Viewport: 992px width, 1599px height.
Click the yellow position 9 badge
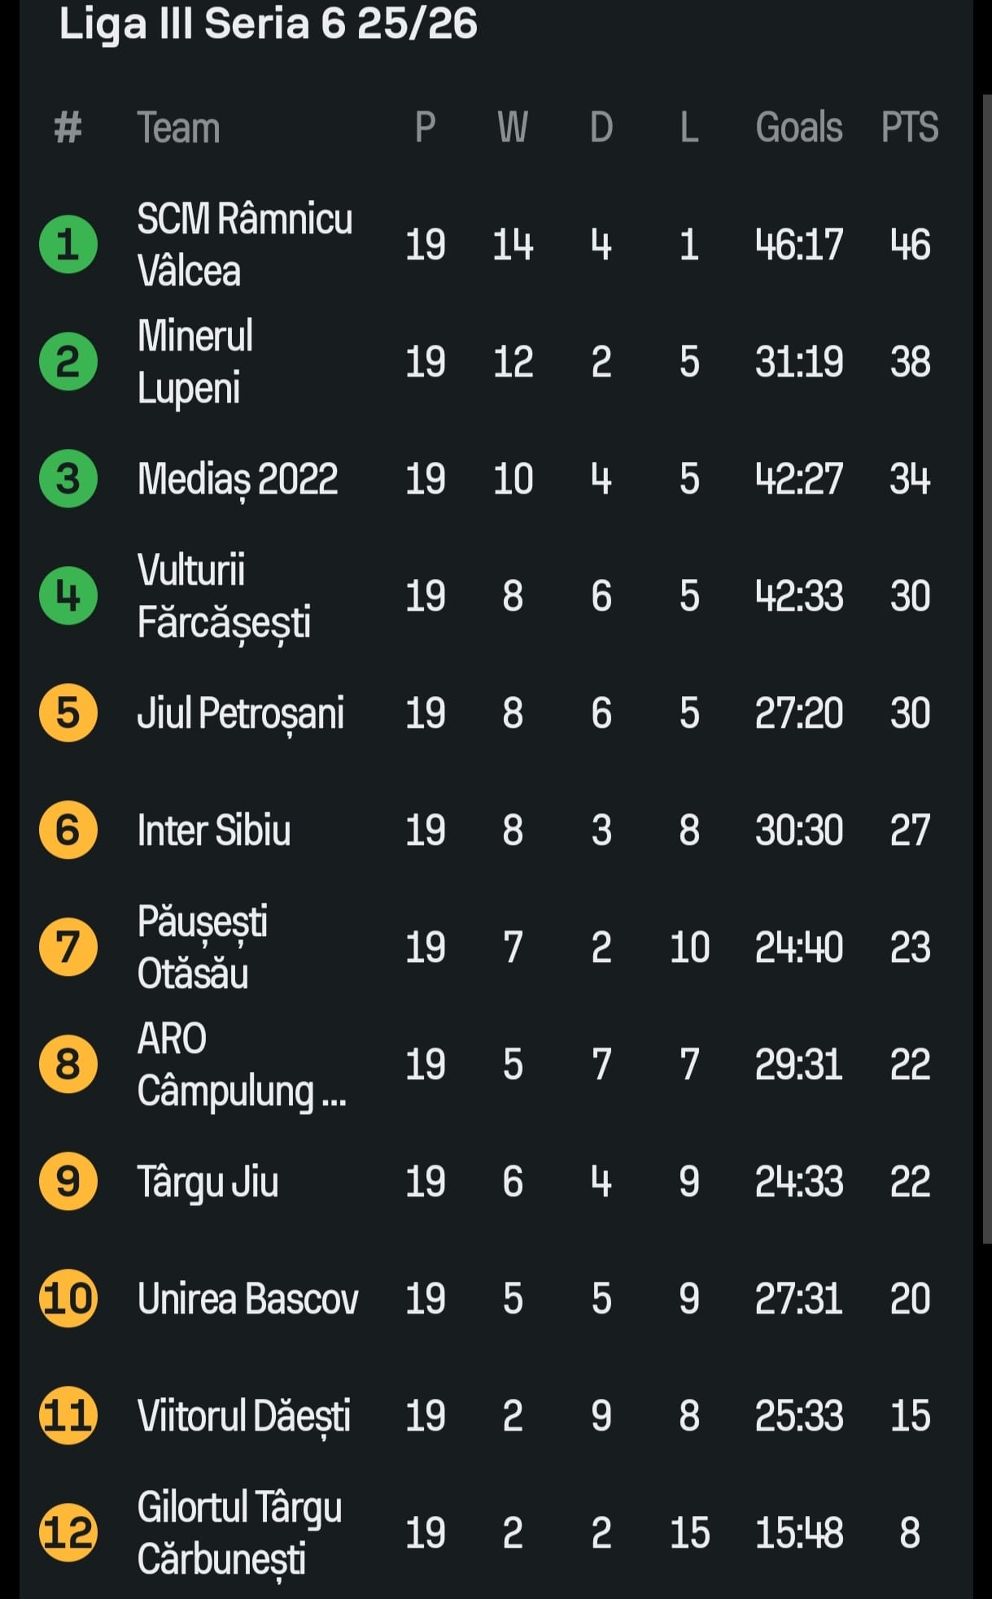(x=68, y=1181)
